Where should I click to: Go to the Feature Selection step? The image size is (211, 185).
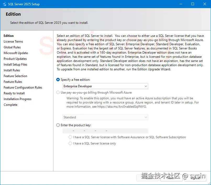pyautogui.click(x=15, y=76)
